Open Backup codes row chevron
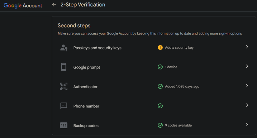 click(x=247, y=125)
